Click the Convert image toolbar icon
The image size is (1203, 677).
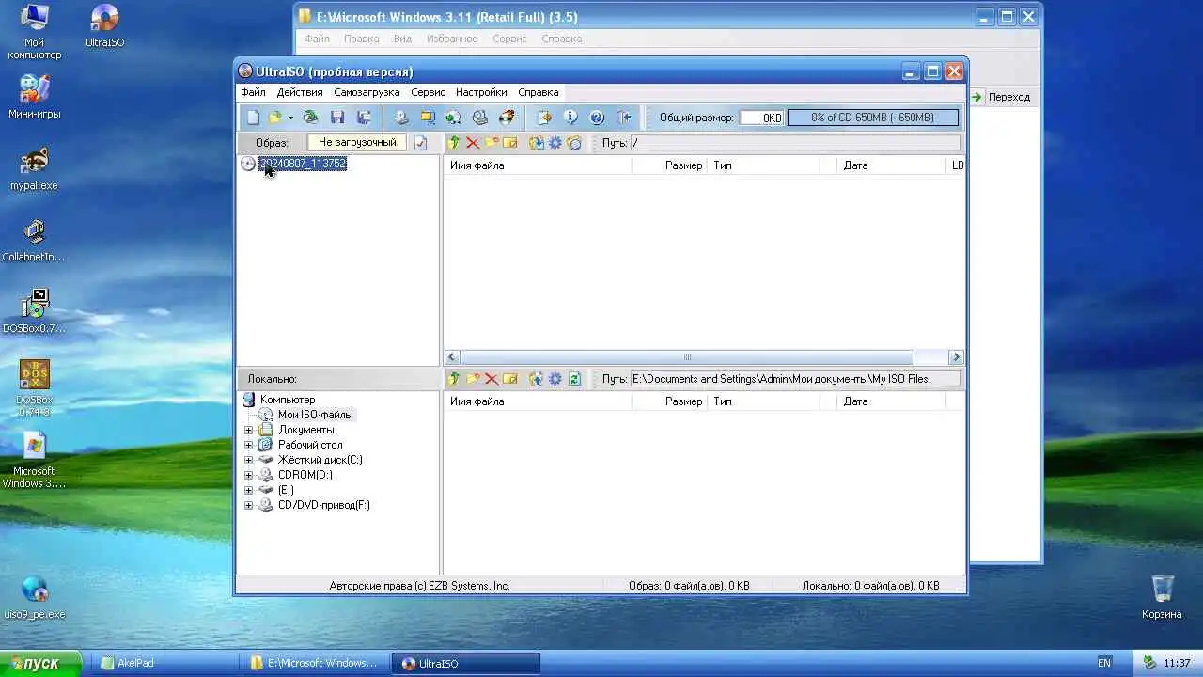coord(454,118)
